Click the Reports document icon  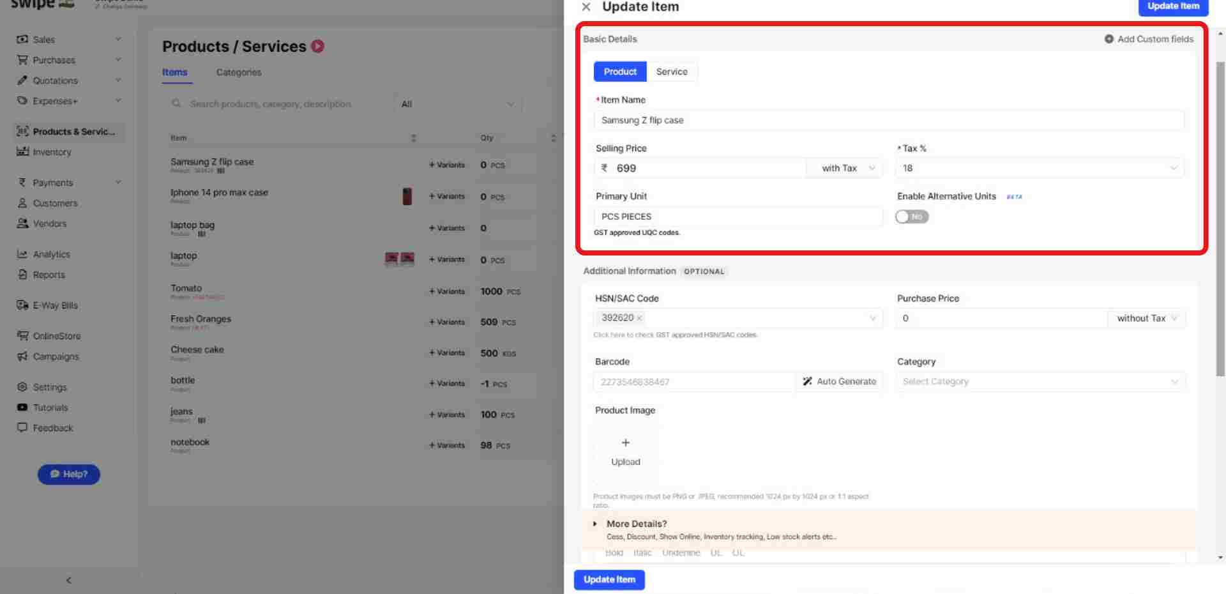(22, 275)
